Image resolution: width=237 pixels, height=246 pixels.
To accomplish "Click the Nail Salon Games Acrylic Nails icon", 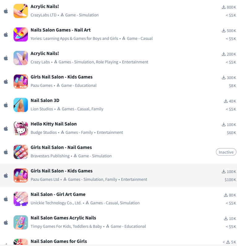I will click(x=21, y=223).
